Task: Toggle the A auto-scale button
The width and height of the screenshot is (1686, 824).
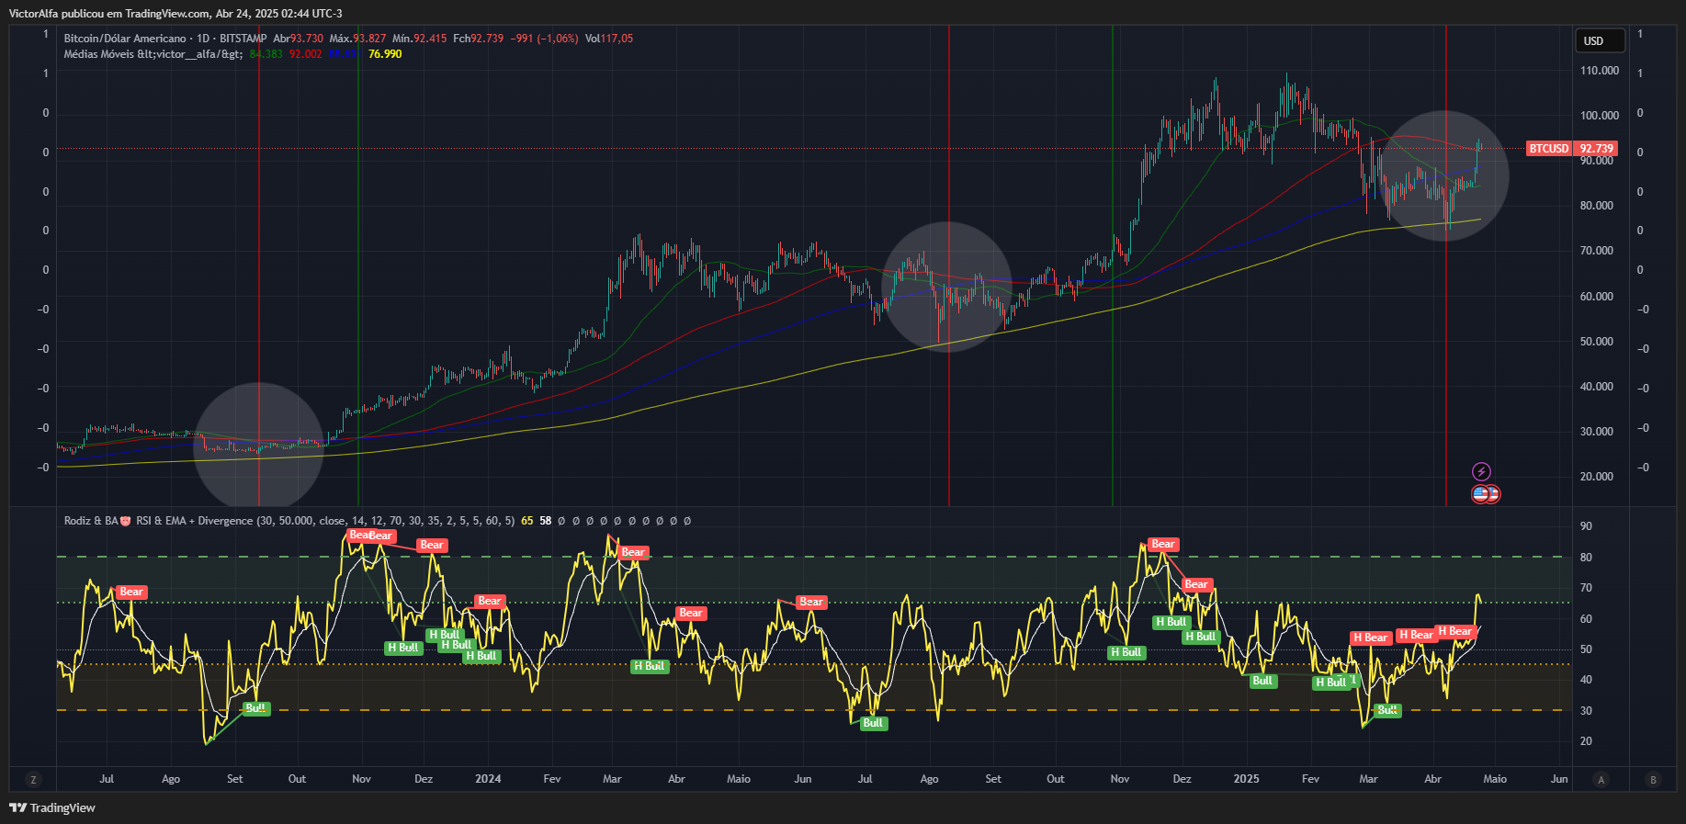Action: (1601, 780)
